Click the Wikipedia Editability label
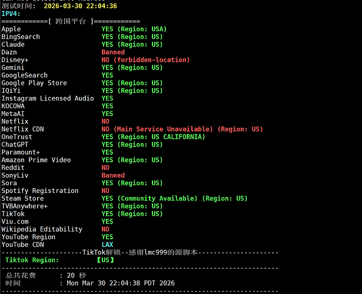The width and height of the screenshot is (362, 294). click(42, 229)
